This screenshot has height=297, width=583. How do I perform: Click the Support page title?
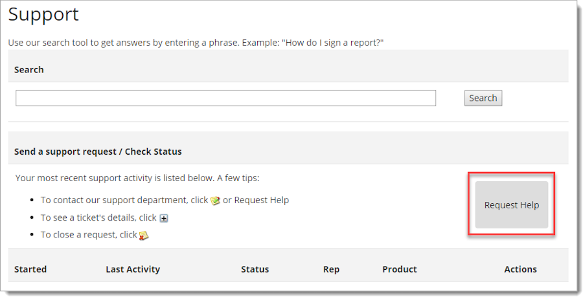click(43, 15)
